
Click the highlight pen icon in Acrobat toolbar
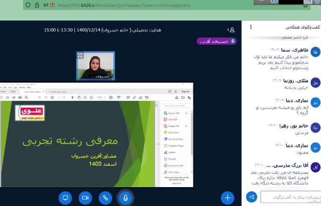tap(134, 97)
